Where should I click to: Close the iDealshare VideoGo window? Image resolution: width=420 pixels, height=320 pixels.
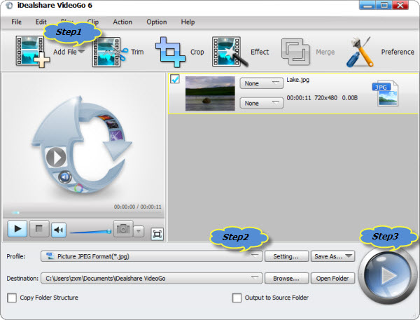[400, 6]
